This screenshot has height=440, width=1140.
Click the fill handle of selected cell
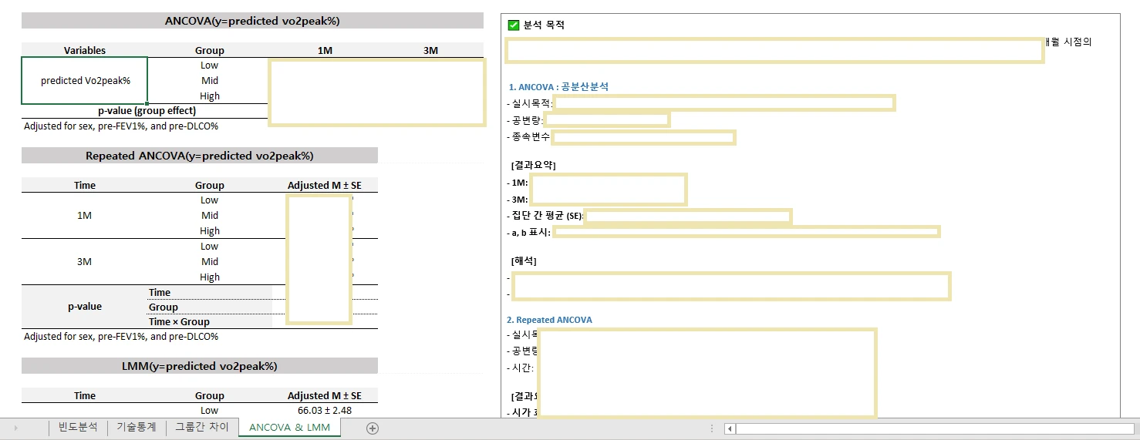pos(147,103)
